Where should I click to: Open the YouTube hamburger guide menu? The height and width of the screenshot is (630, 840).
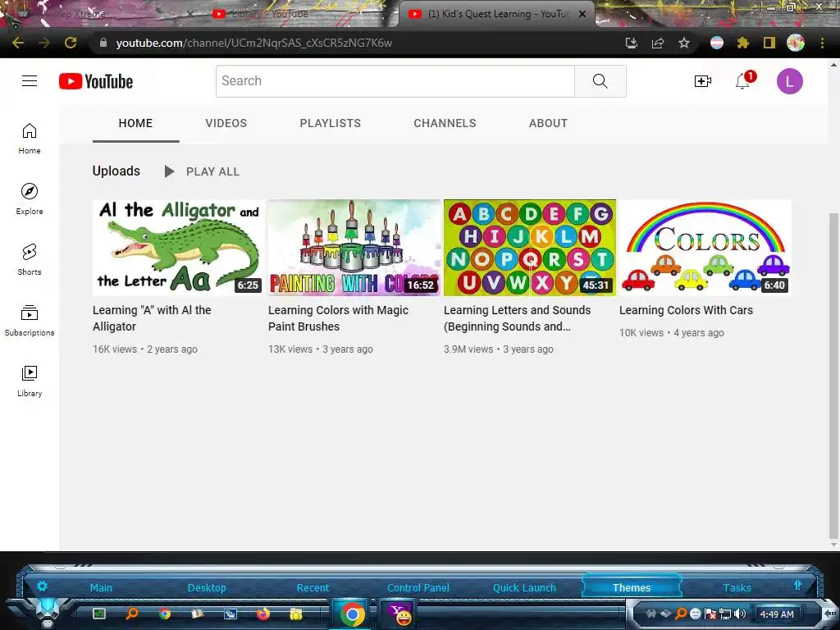[x=30, y=81]
